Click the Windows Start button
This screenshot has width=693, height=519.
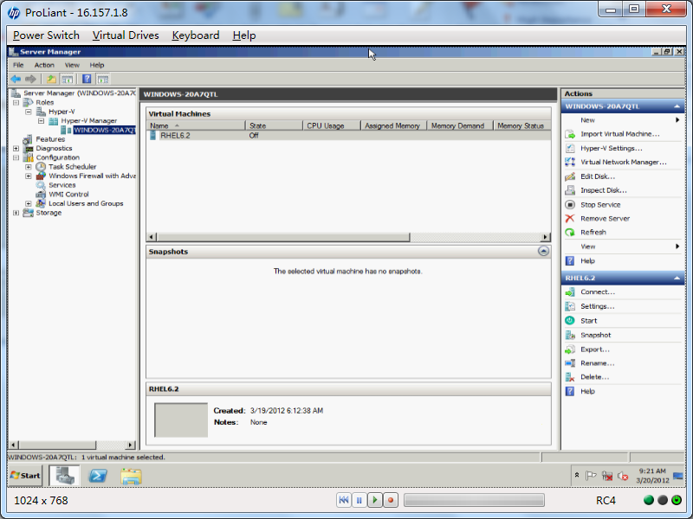(26, 475)
